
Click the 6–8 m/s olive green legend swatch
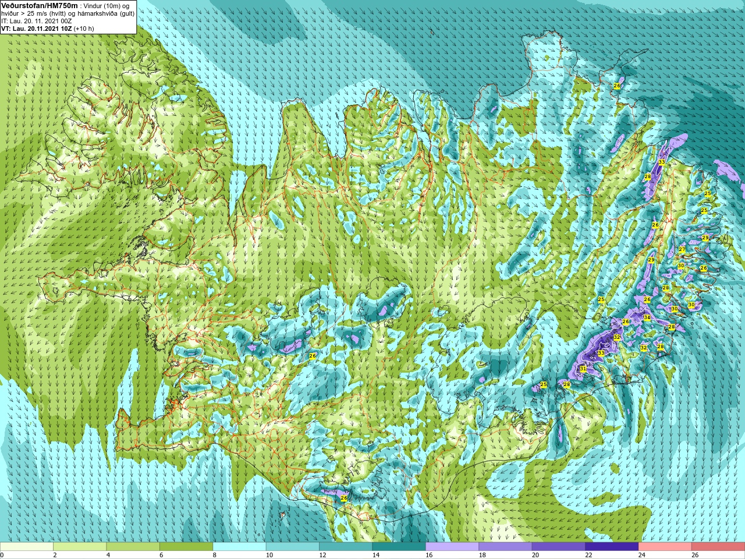186,547
